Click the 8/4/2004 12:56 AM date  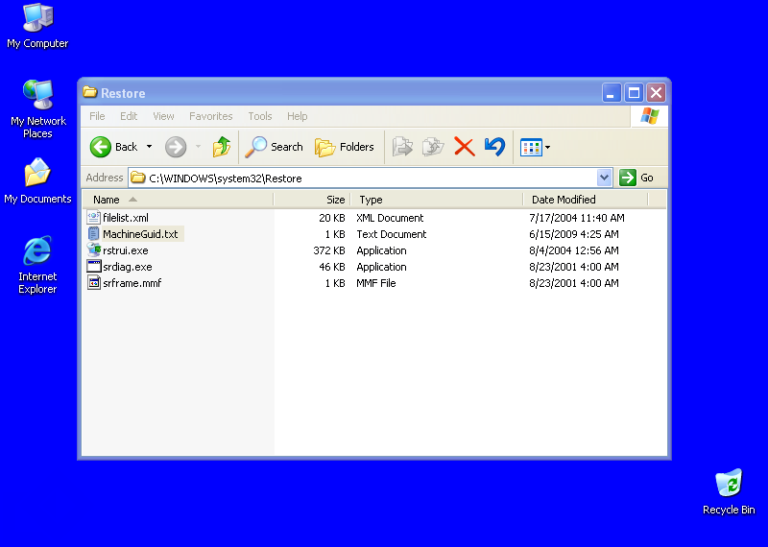[573, 250]
